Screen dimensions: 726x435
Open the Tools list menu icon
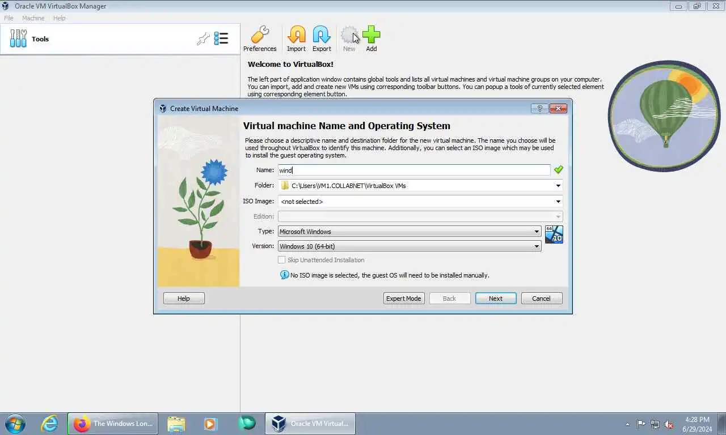pos(221,39)
